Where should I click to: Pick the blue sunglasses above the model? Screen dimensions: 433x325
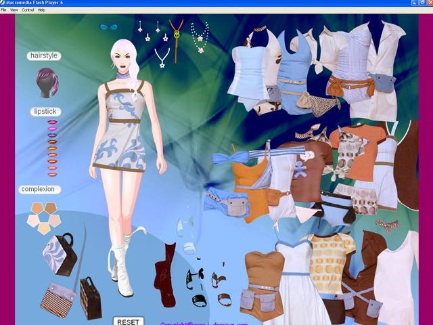click(108, 28)
